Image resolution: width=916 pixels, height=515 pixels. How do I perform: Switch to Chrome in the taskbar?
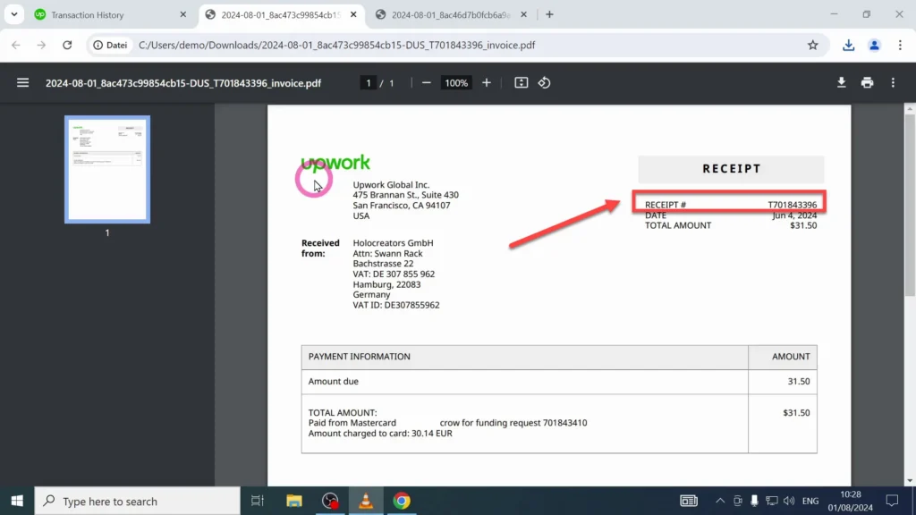point(402,501)
